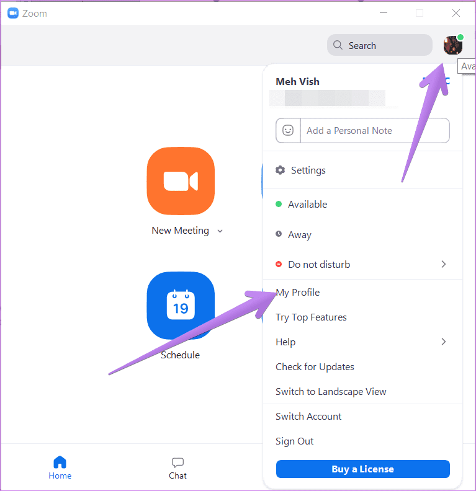The height and width of the screenshot is (491, 476).
Task: Choose Switch Account
Action: click(x=362, y=417)
